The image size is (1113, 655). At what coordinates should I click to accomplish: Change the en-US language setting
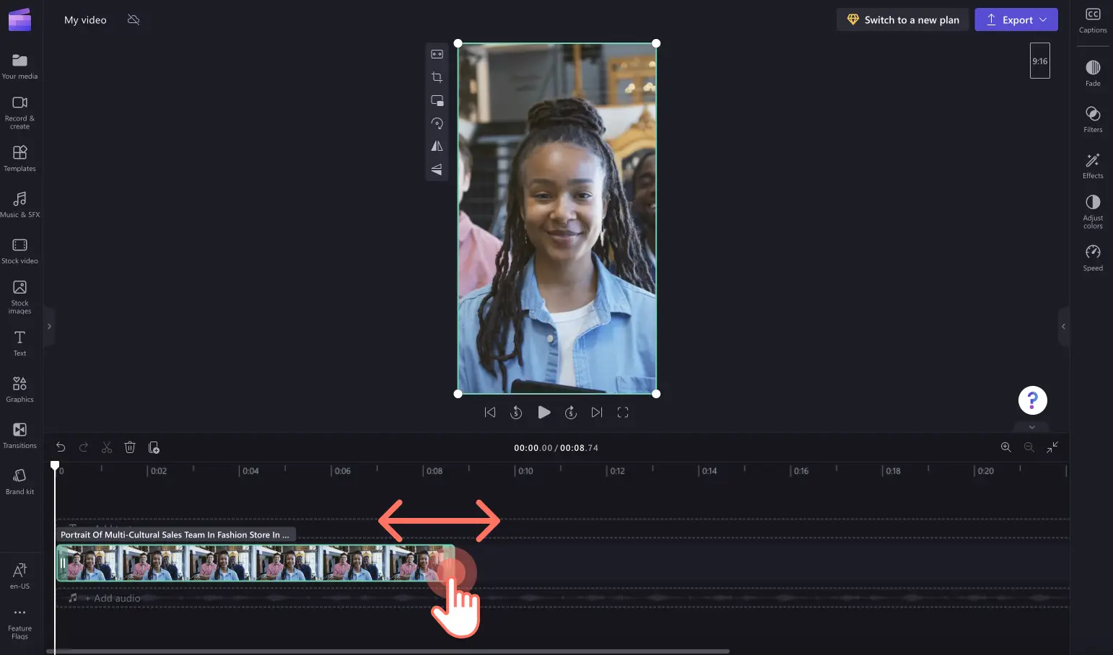tap(19, 576)
